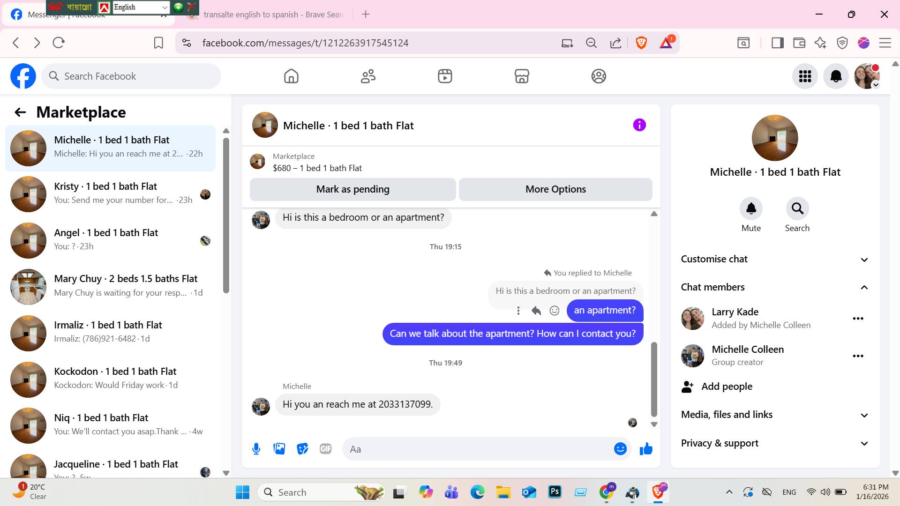The image size is (900, 506).
Task: Click the More Options button
Action: (x=555, y=189)
